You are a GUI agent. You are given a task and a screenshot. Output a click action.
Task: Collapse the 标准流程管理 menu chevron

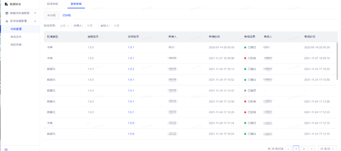pos(35,21)
